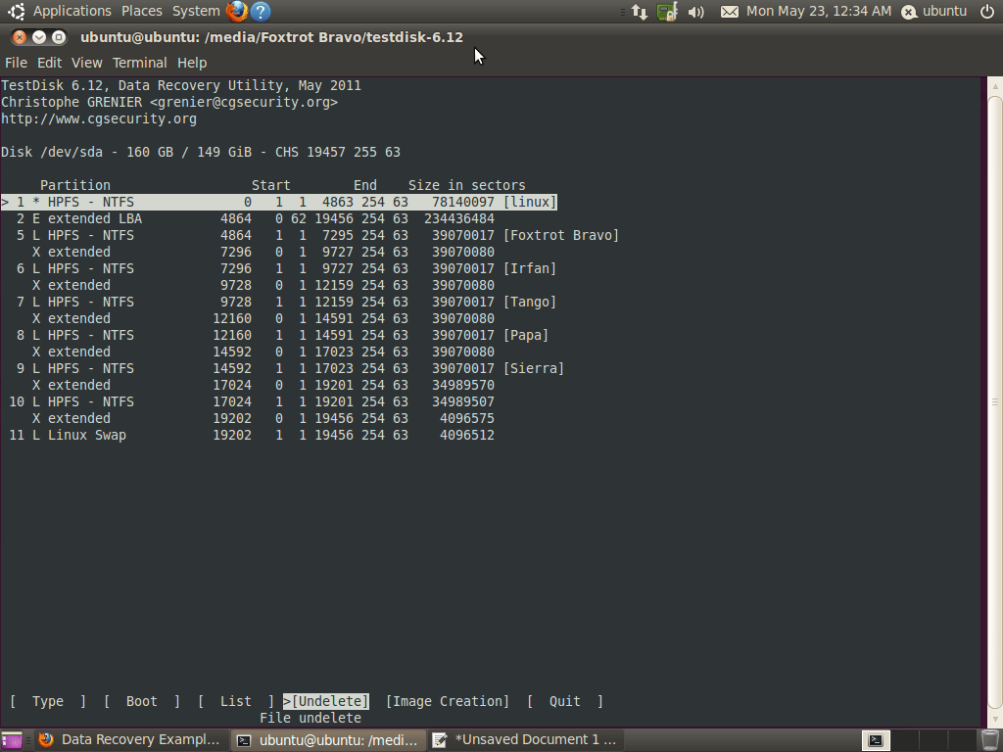Click the [Papa] partition row

coord(279,335)
